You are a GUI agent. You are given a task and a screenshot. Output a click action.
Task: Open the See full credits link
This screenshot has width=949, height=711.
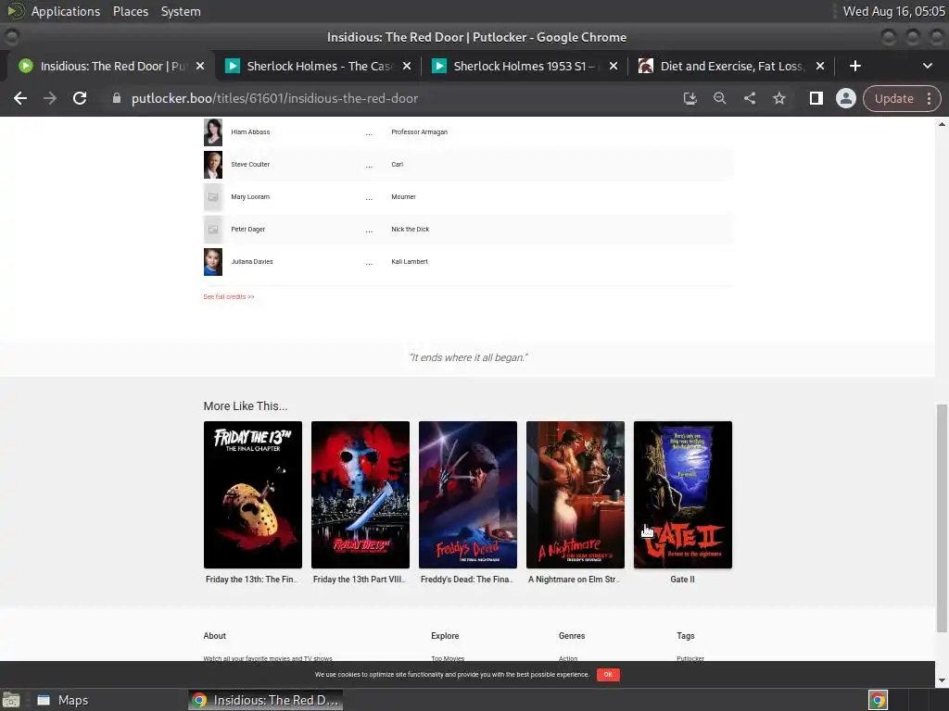(x=229, y=297)
